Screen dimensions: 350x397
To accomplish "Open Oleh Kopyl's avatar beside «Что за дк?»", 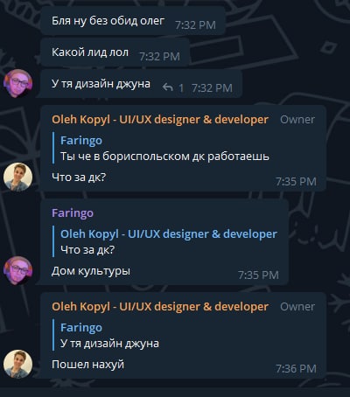I will 17,177.
